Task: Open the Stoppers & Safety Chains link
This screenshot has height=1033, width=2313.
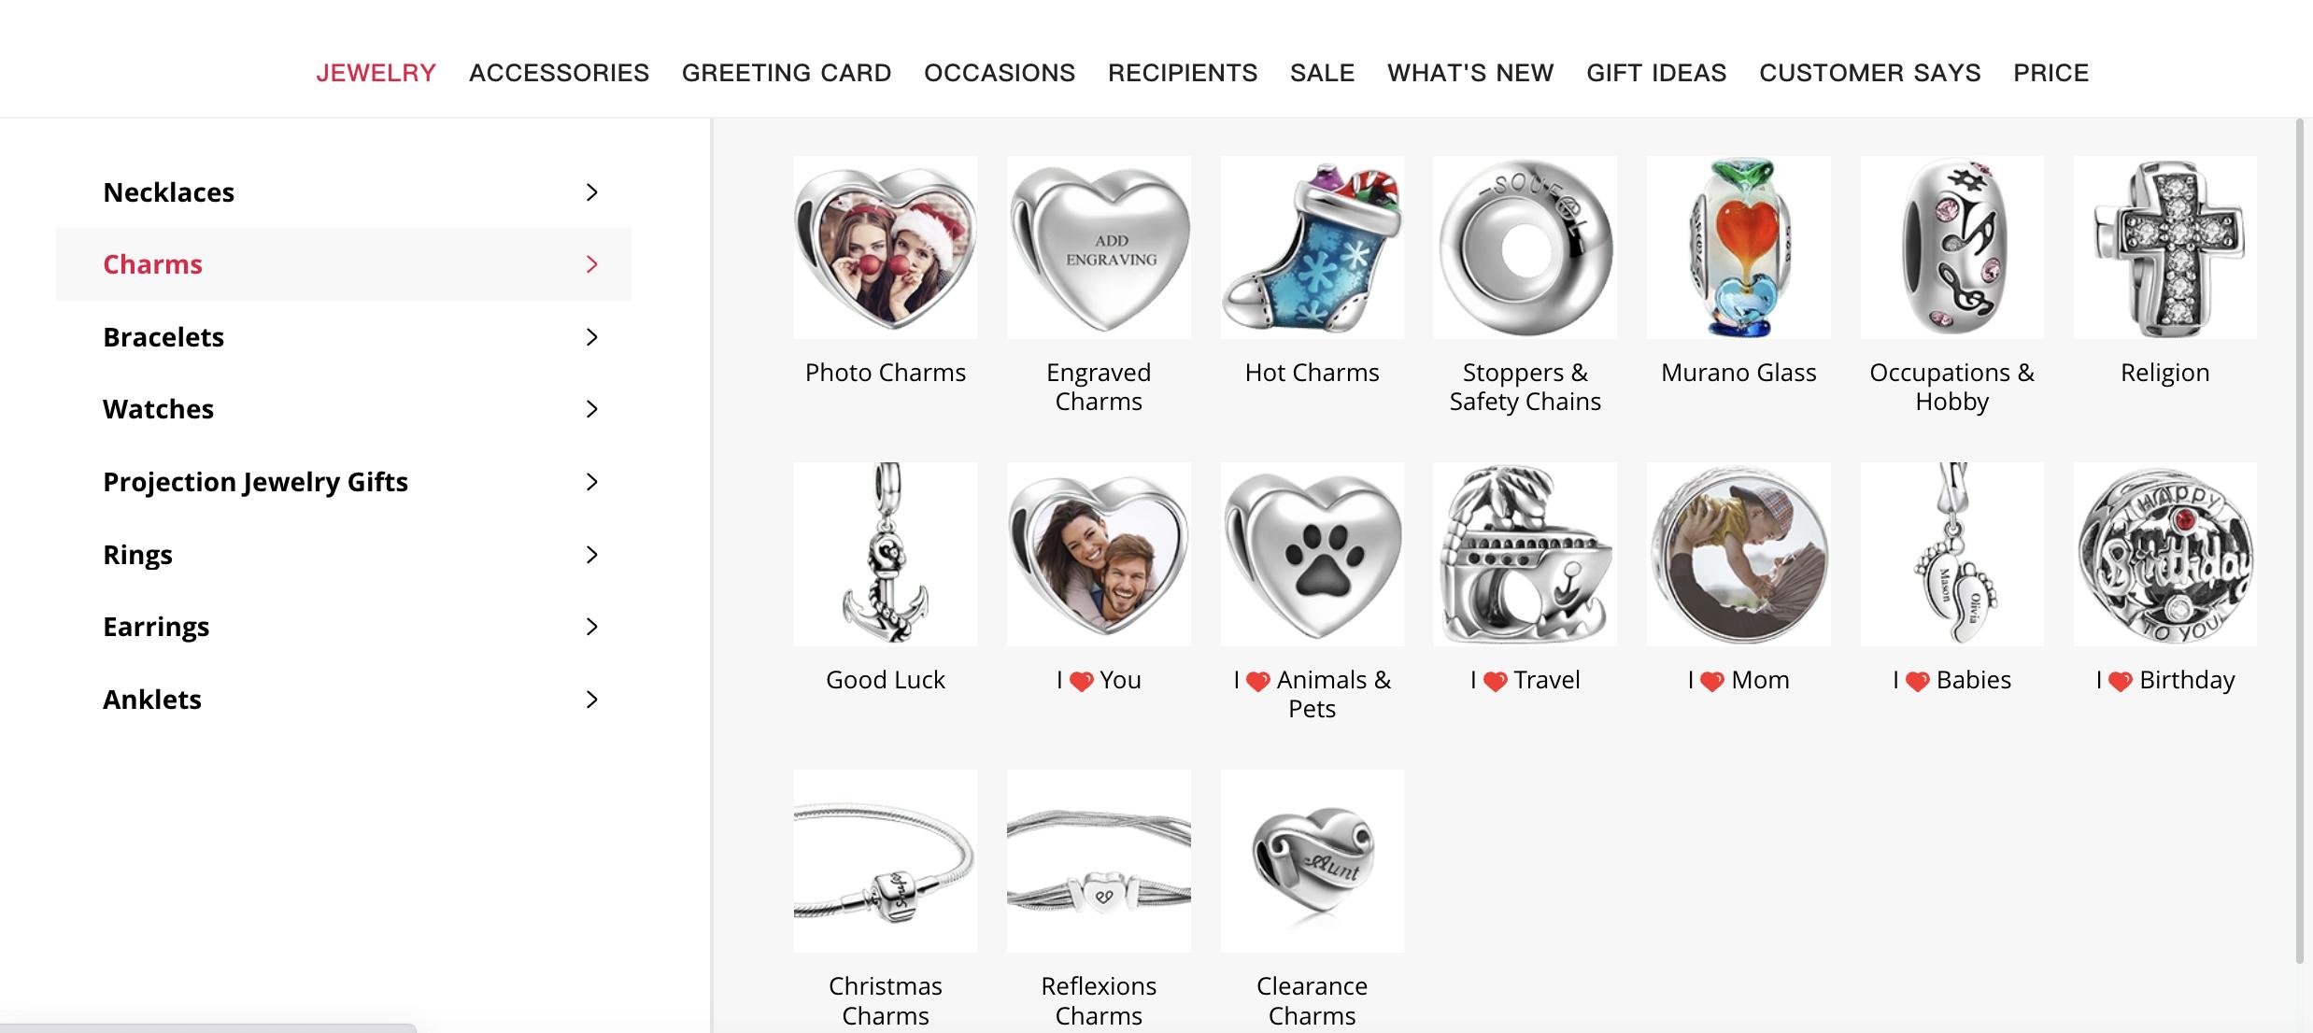Action: [x=1525, y=387]
